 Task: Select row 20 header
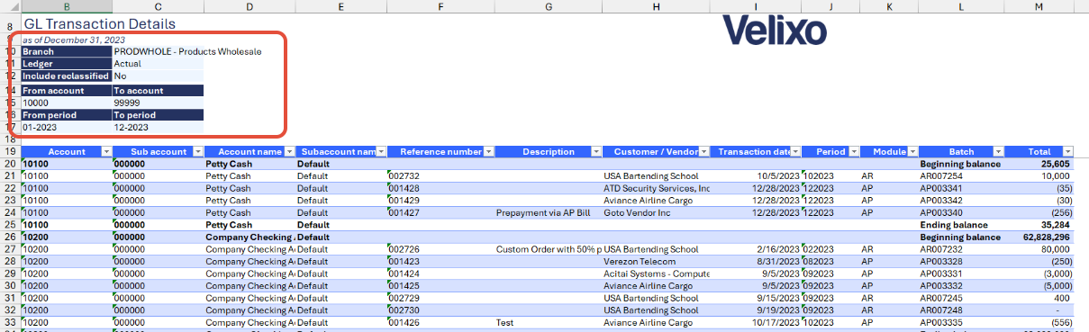10,165
